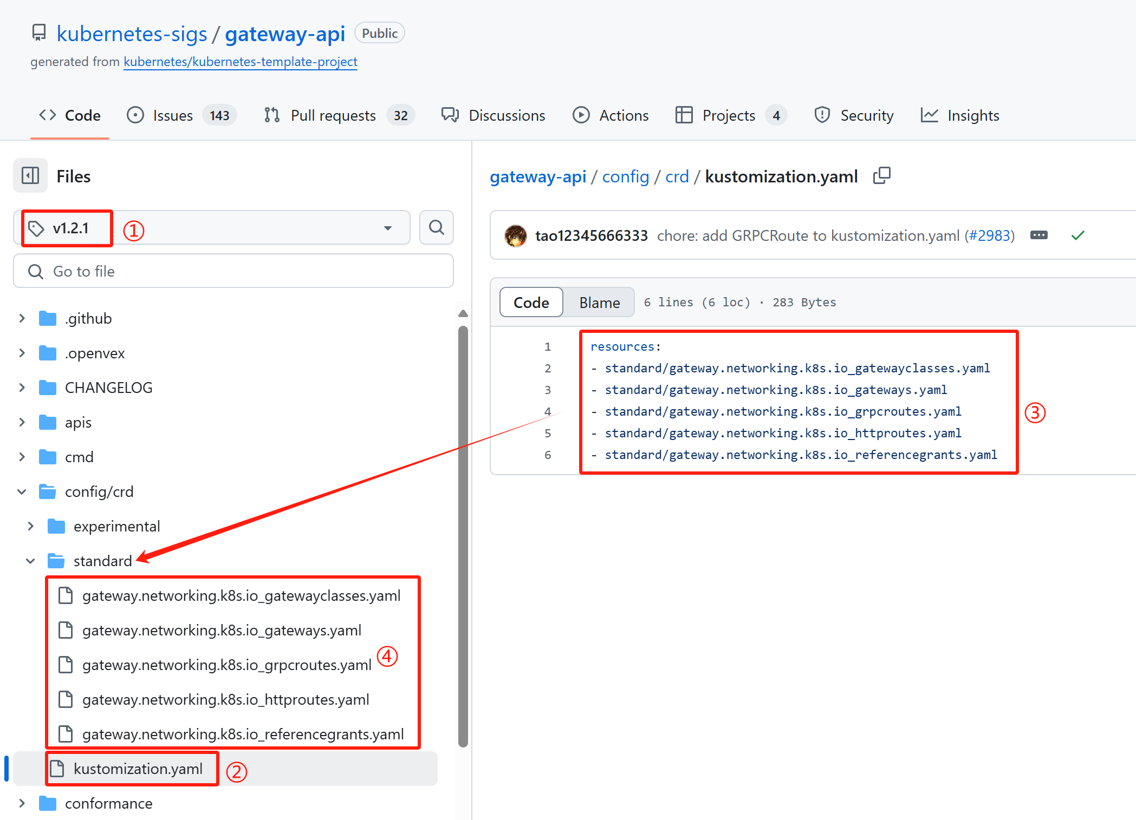Screen dimensions: 1136x820
Task: Open the Issues tab
Action: (172, 115)
